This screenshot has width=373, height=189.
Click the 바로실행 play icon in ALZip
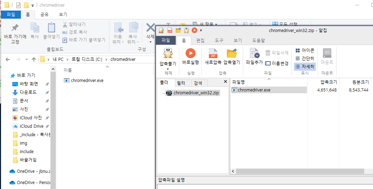[x=190, y=53]
